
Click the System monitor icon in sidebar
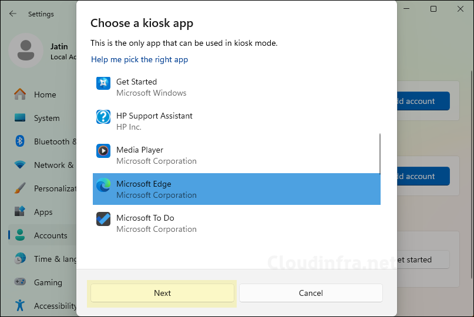pyautogui.click(x=20, y=117)
